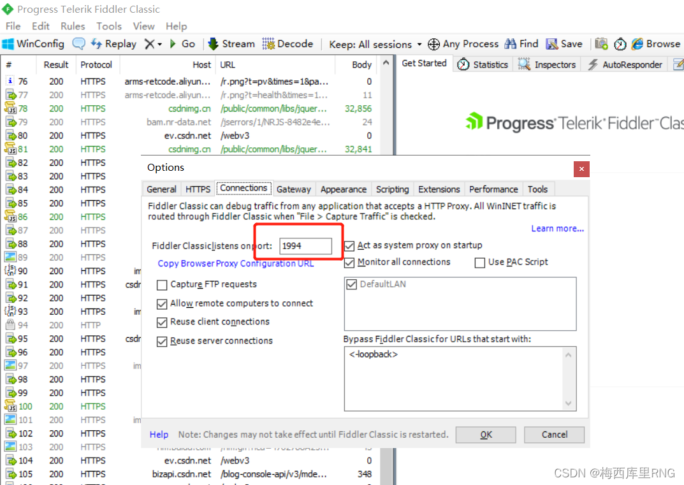The image size is (684, 485).
Task: Click the Cancel button
Action: (555, 435)
